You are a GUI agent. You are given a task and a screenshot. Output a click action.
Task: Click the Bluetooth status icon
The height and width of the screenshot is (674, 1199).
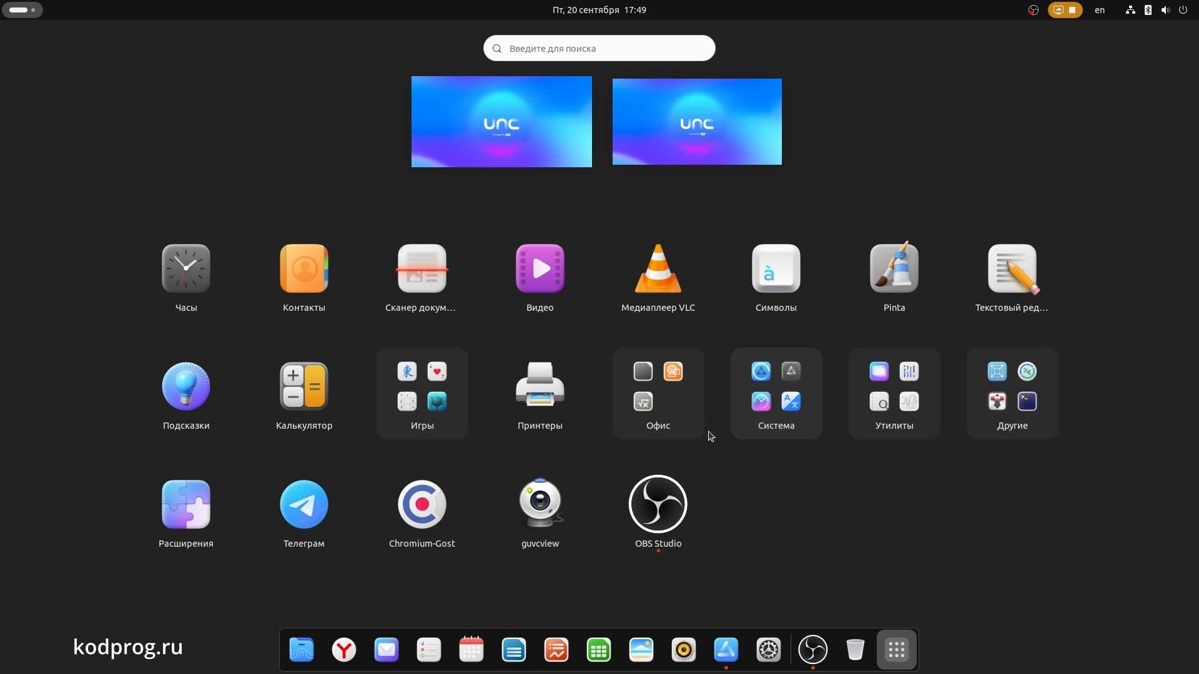click(1148, 10)
